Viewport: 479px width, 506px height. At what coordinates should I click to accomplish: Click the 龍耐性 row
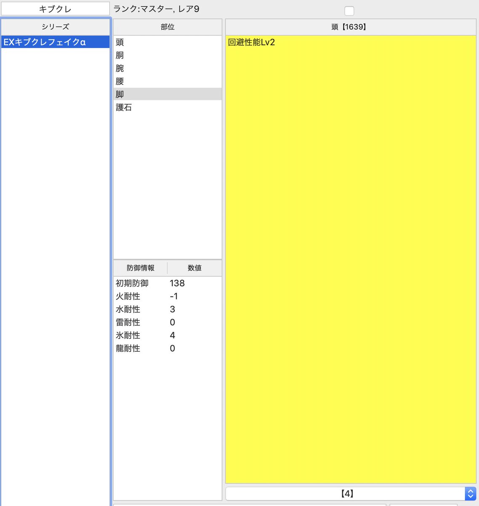168,349
